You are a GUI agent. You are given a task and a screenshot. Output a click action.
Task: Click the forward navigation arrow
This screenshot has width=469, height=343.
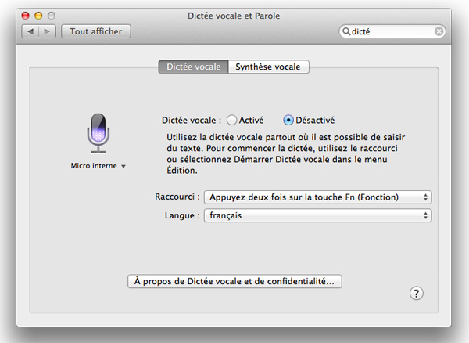tap(48, 31)
